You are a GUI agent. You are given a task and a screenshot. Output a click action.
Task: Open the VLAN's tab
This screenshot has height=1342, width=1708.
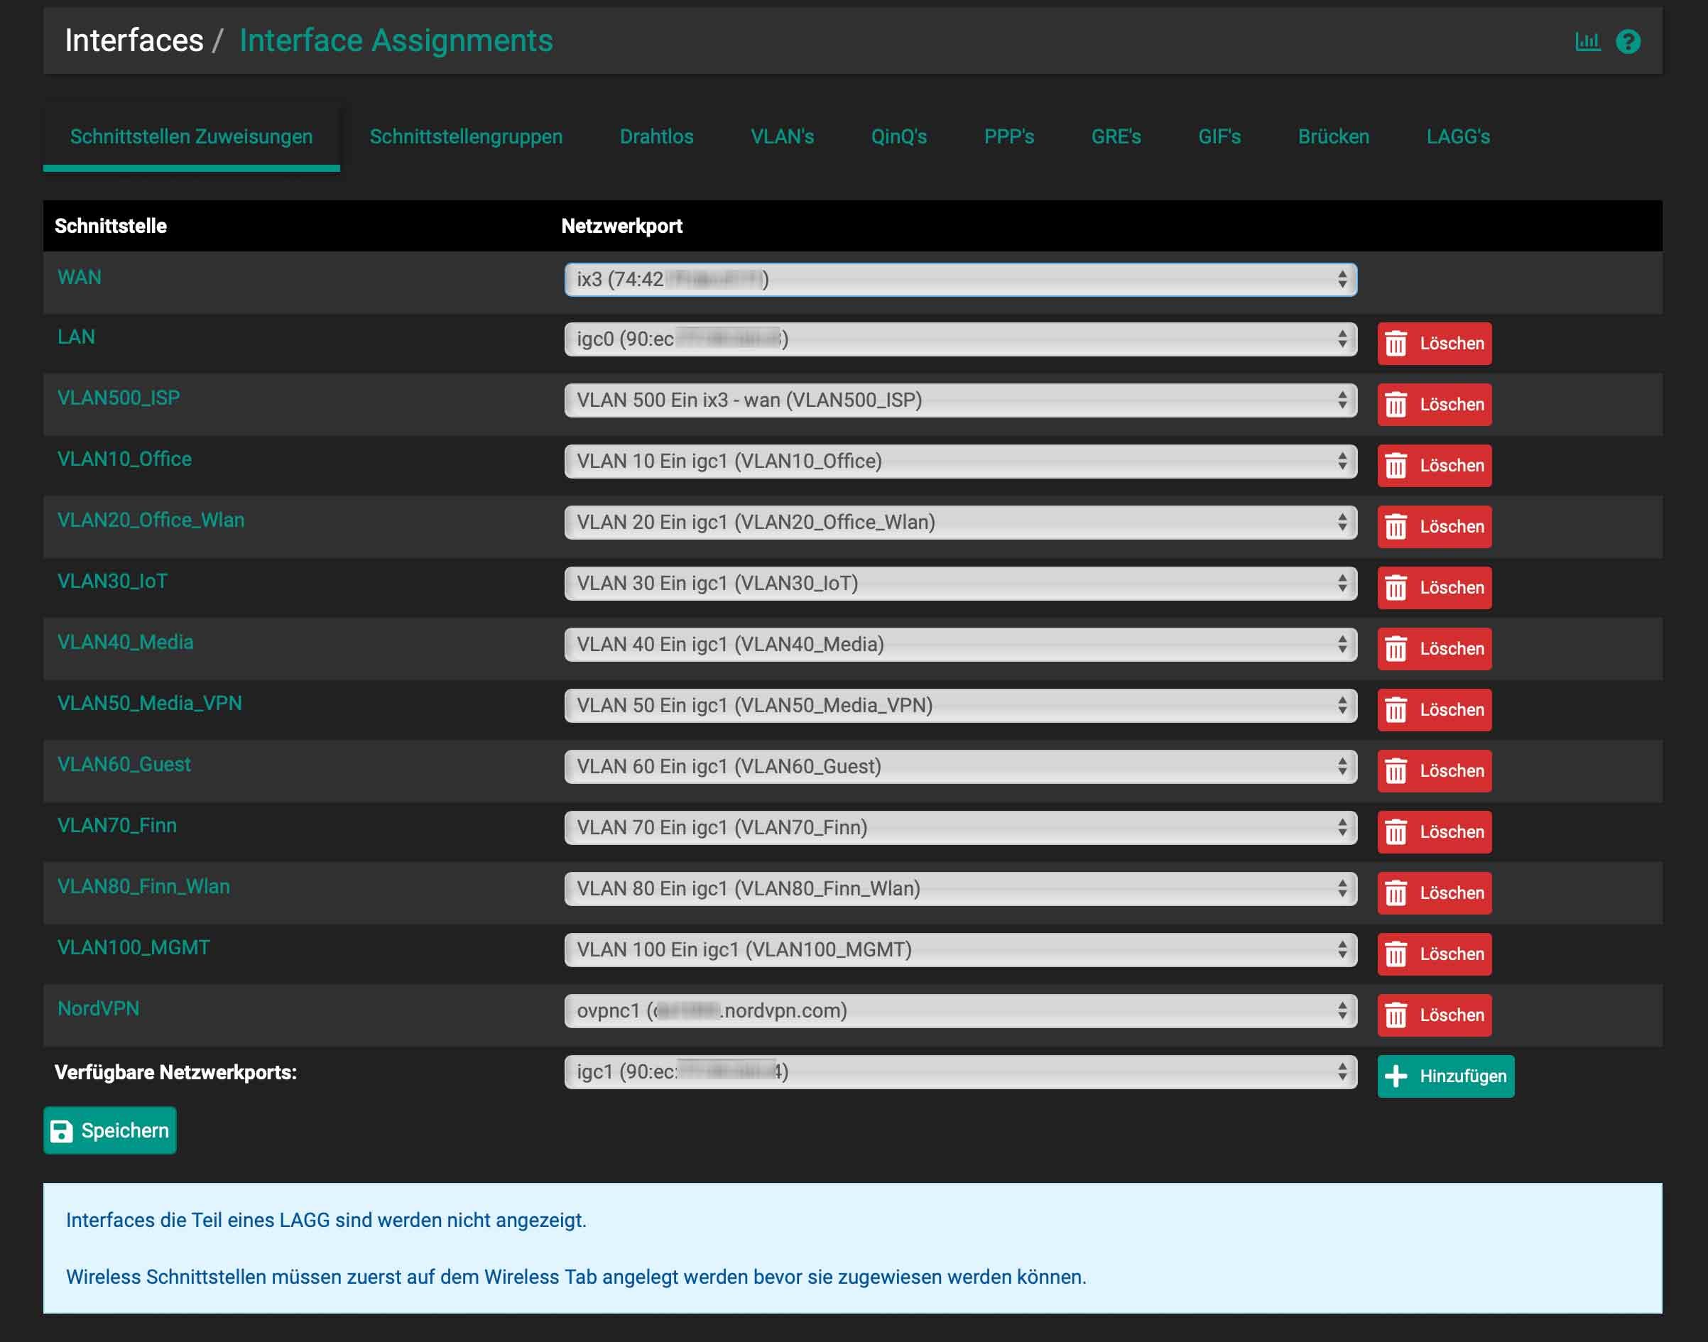pos(783,136)
